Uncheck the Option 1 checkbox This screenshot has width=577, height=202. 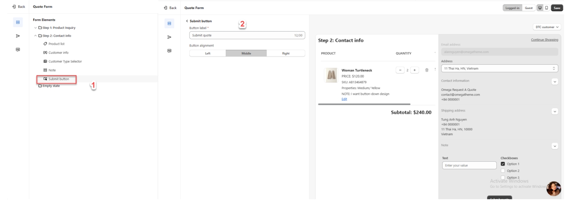coord(503,164)
